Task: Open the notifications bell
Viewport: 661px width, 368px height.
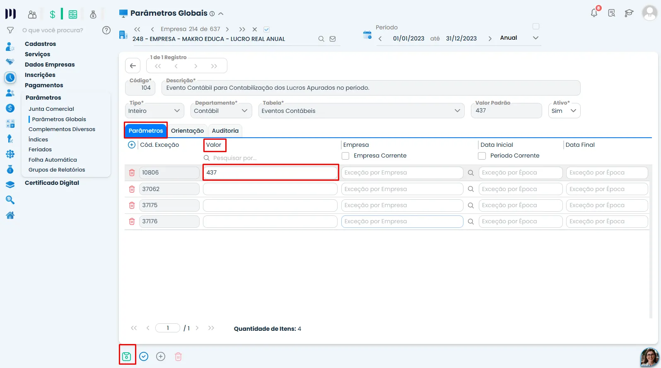Action: [594, 13]
